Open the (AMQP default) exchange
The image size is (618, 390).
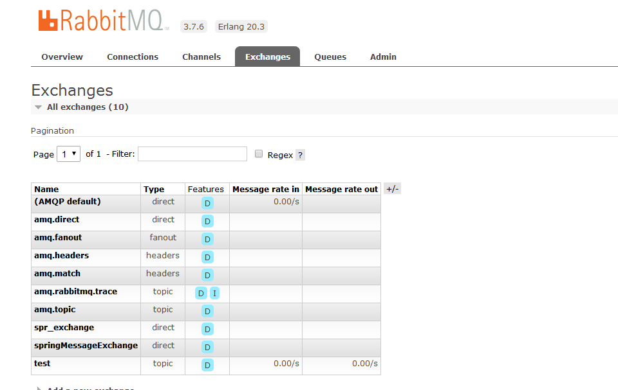point(68,202)
